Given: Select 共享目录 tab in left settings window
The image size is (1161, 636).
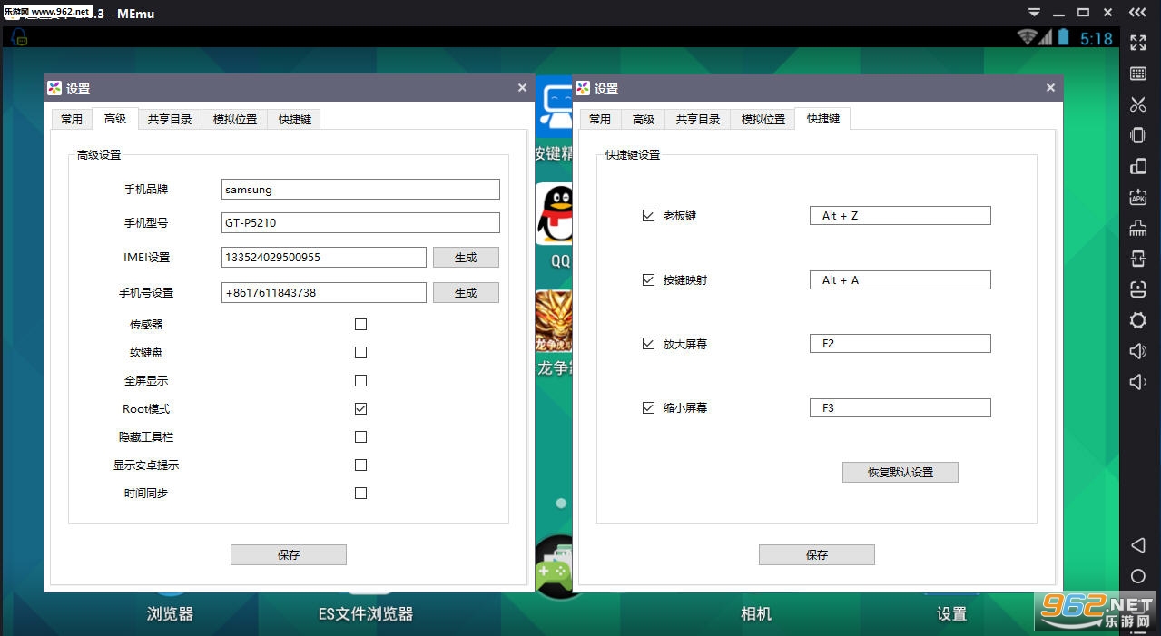Looking at the screenshot, I should pyautogui.click(x=170, y=119).
